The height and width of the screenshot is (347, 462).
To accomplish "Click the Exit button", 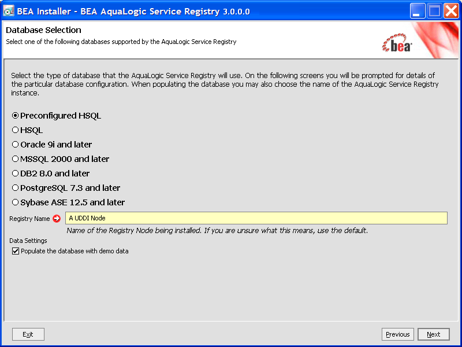I will tap(28, 334).
